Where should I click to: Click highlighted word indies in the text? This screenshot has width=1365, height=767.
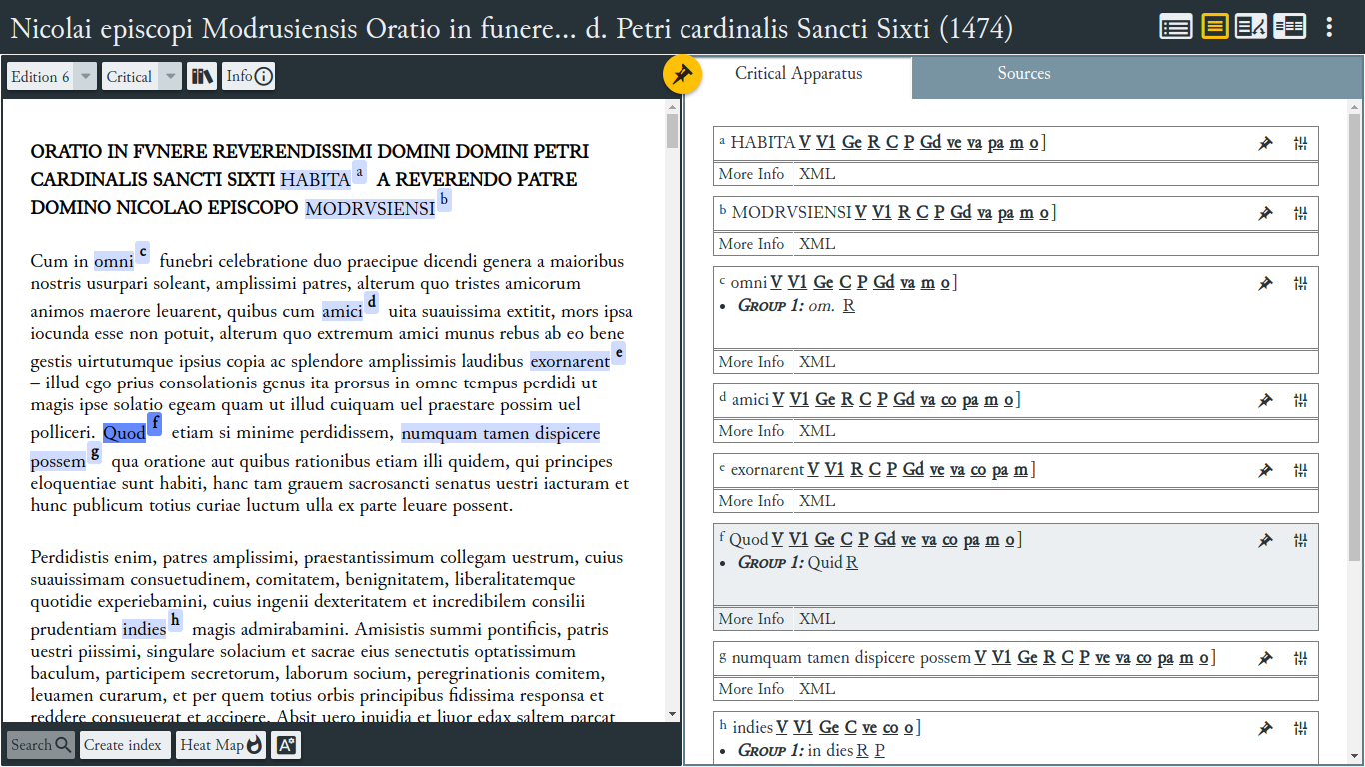pos(144,630)
